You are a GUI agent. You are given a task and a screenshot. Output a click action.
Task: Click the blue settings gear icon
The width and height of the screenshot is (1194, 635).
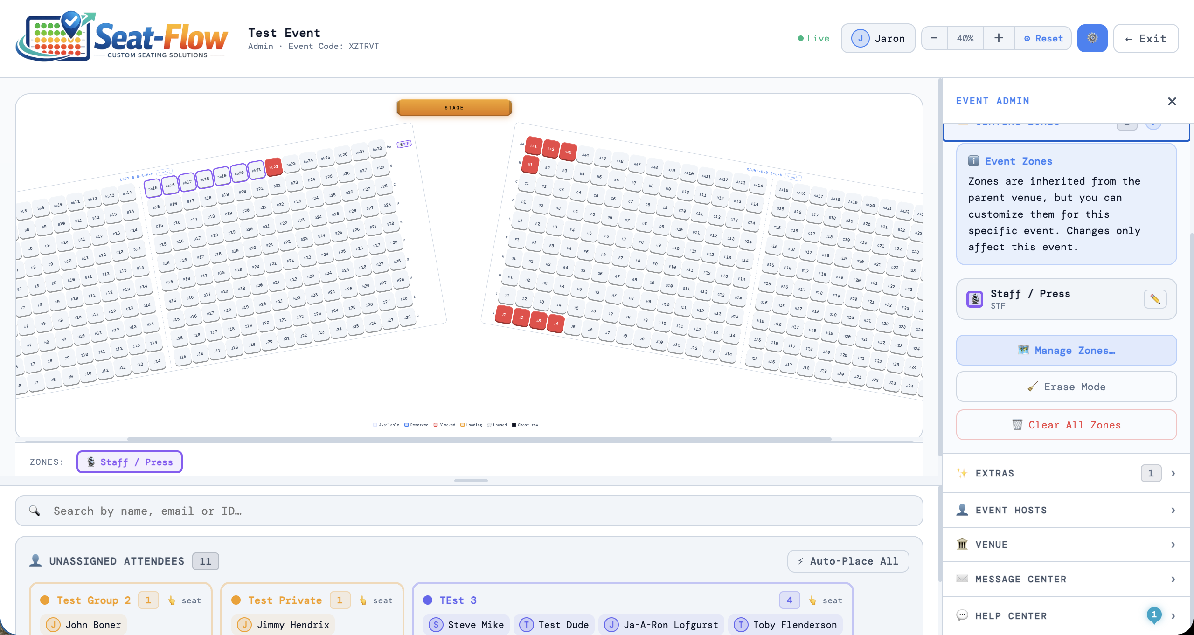click(x=1092, y=38)
